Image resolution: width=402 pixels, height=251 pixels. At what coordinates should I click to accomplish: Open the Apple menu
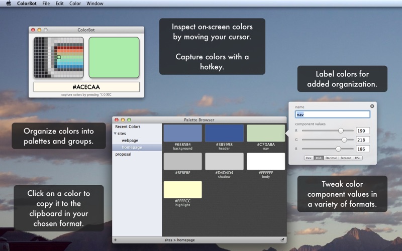click(9, 4)
